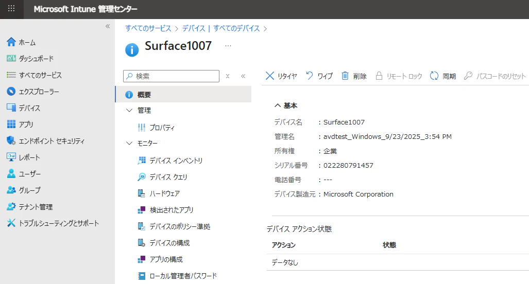Click the Home (ホーム) house icon

pyautogui.click(x=11, y=42)
